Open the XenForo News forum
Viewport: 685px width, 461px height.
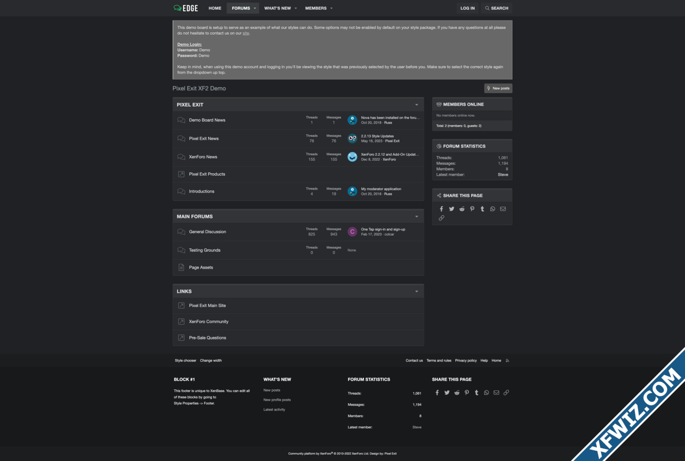click(x=203, y=157)
